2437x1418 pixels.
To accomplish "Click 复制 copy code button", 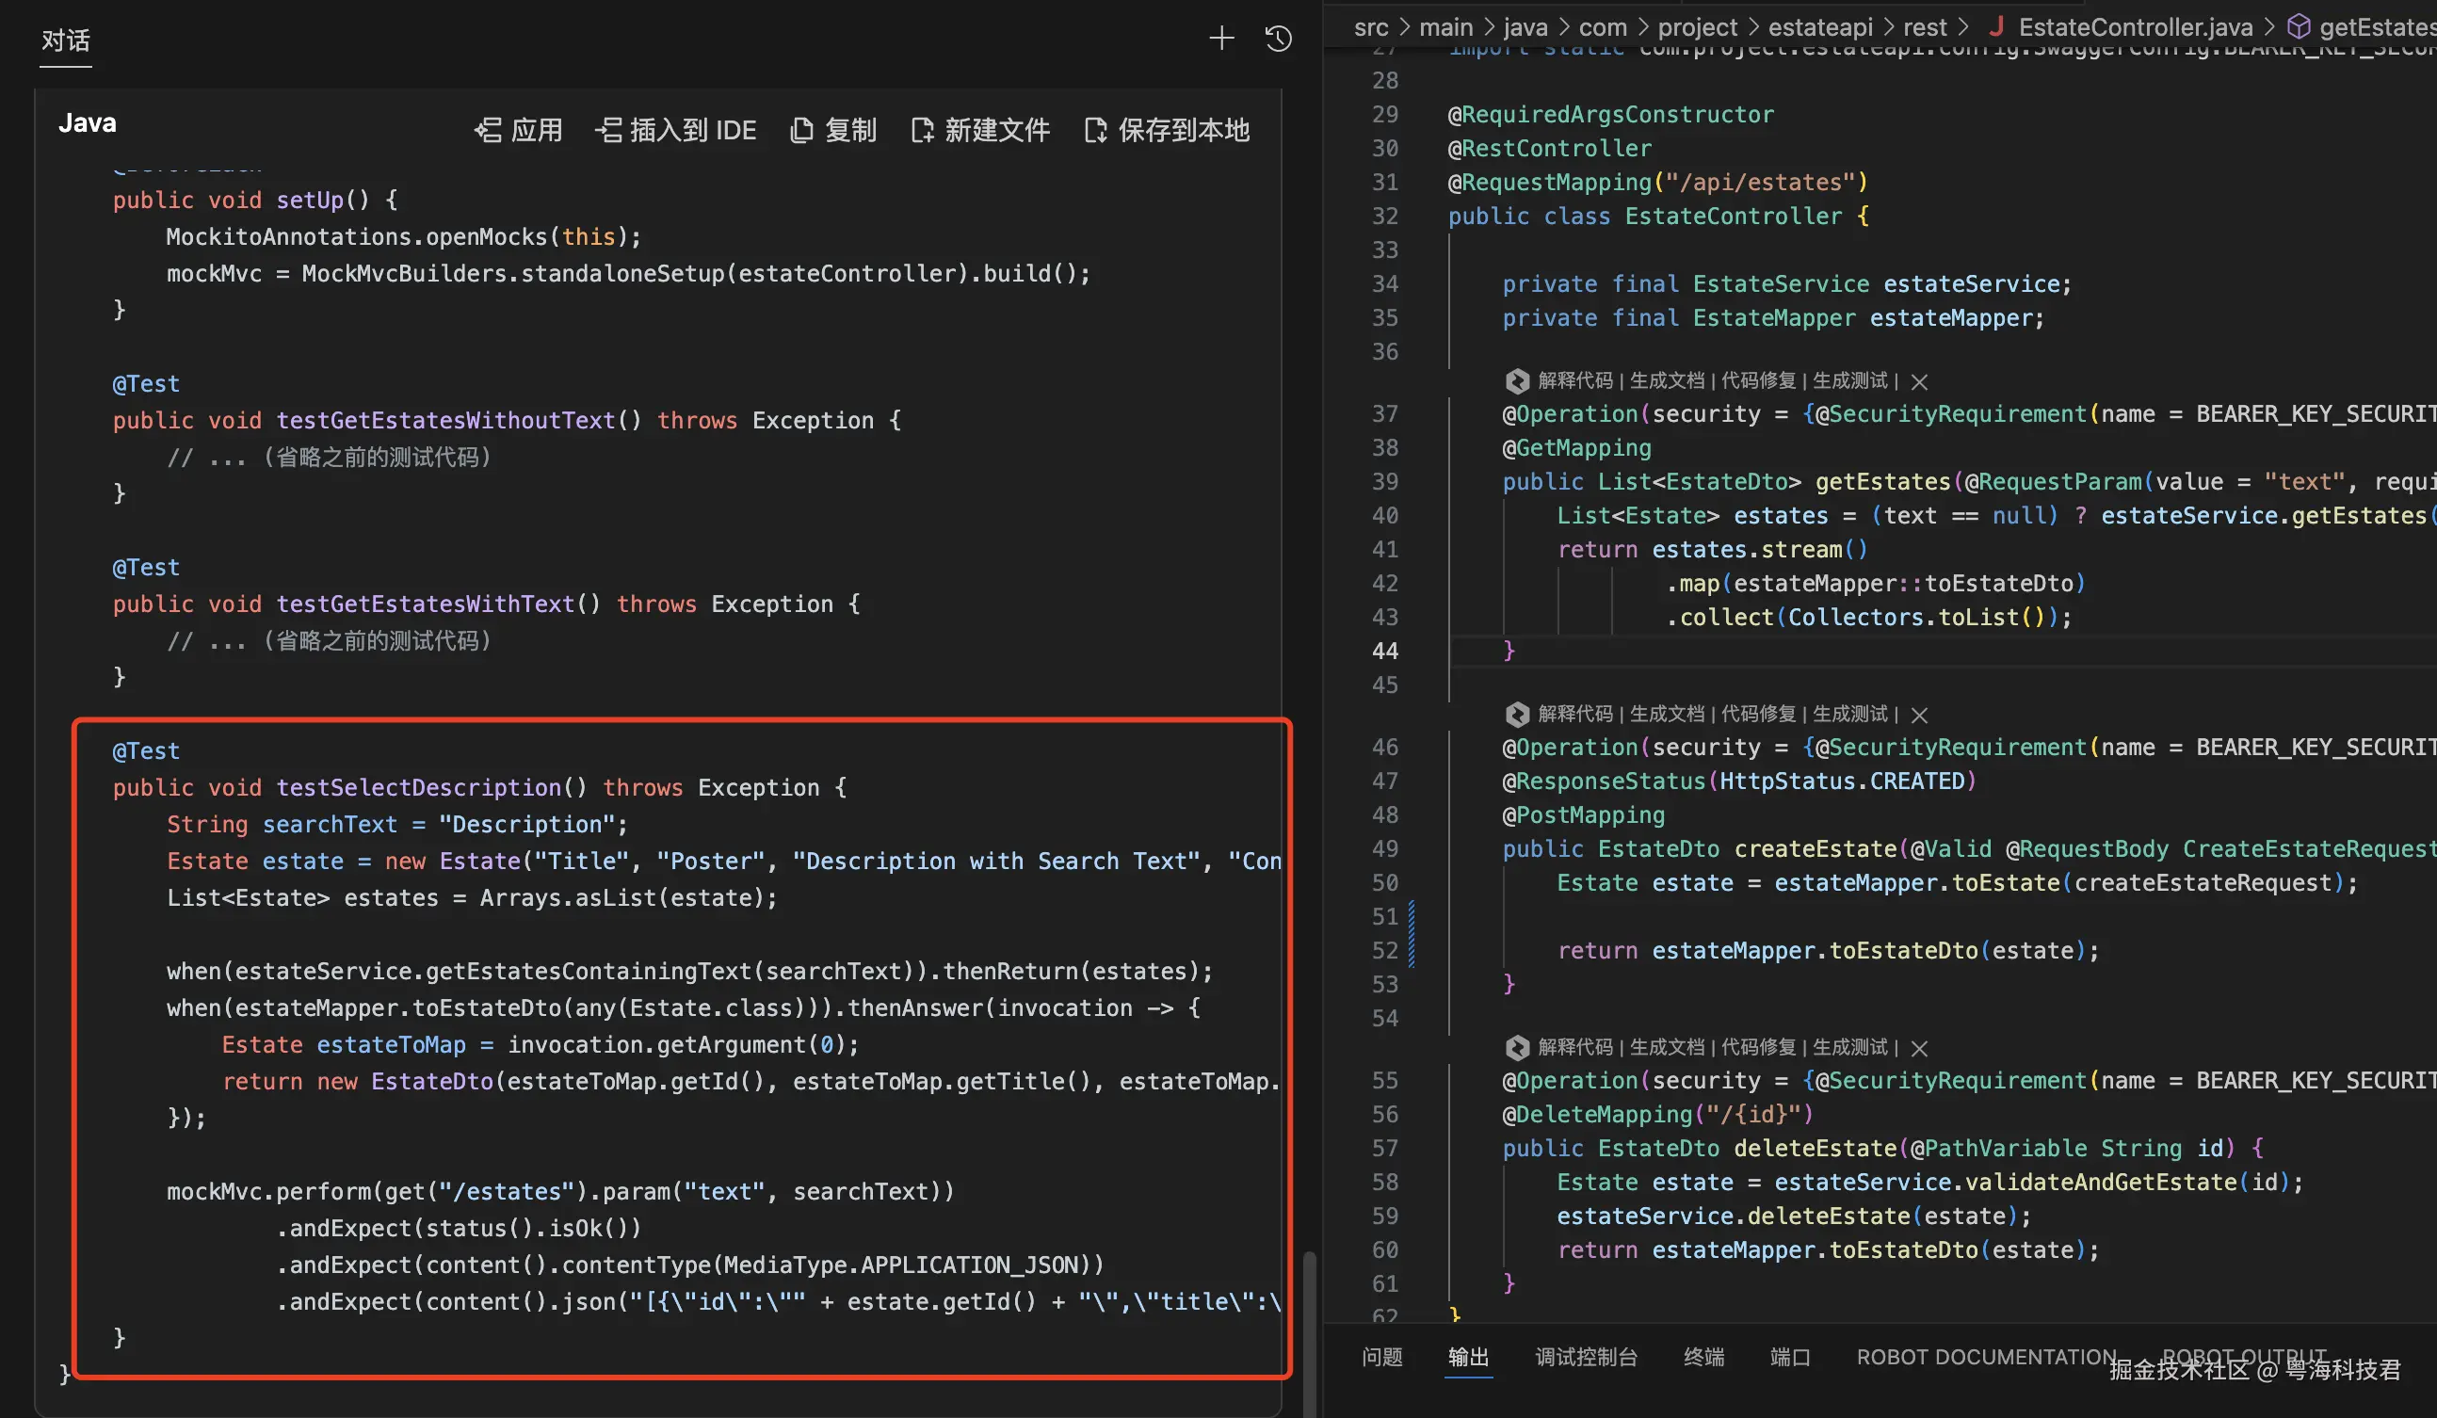I will [833, 131].
